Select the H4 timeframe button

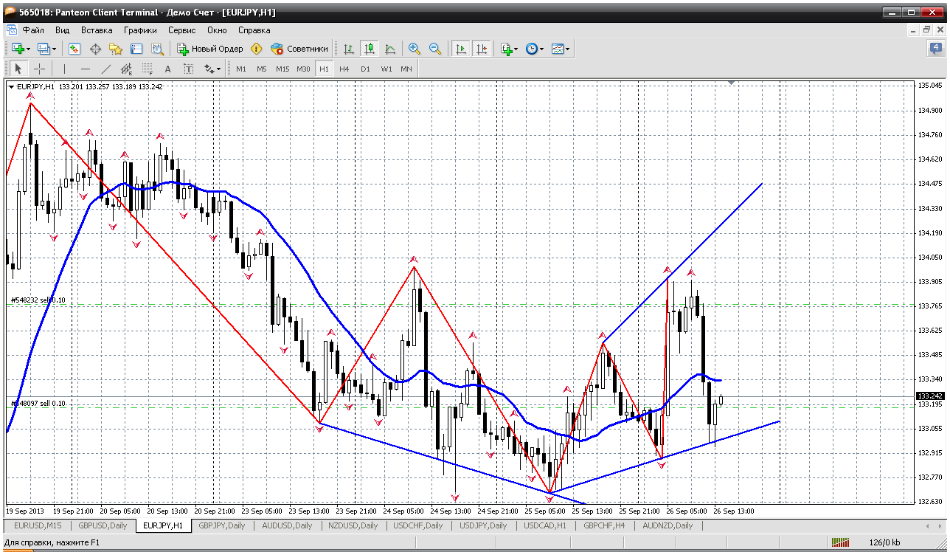[x=344, y=69]
